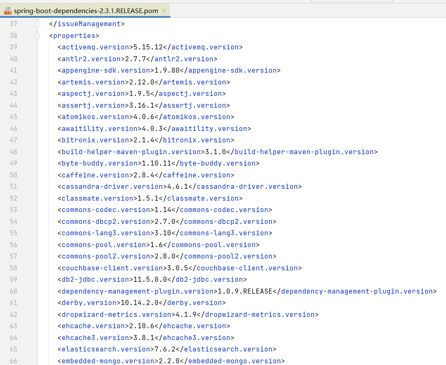Screen dimensions: 446x365
Task: Click the assertj.version value 3.16.1
Action: pyautogui.click(x=142, y=106)
